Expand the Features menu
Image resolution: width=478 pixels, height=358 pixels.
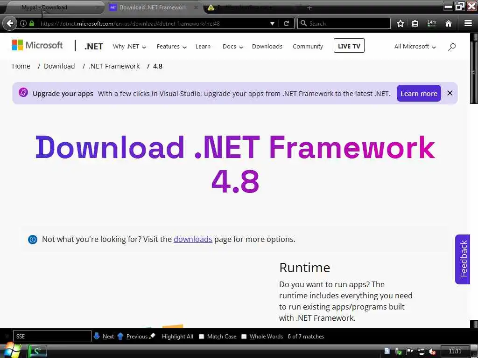(x=171, y=47)
